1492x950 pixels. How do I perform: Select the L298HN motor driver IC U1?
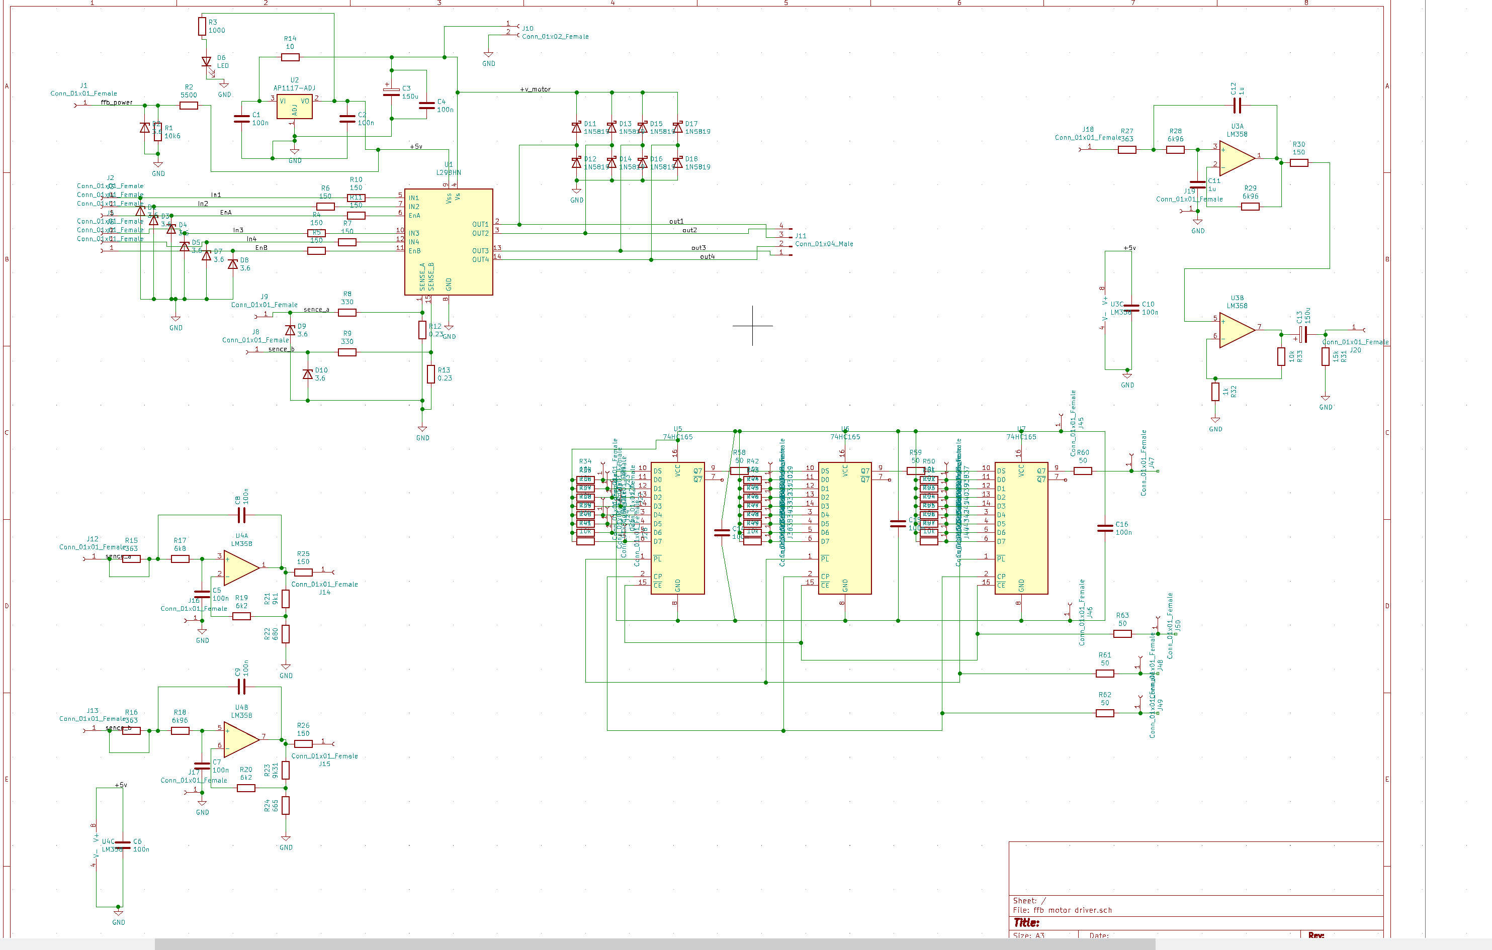(x=448, y=242)
